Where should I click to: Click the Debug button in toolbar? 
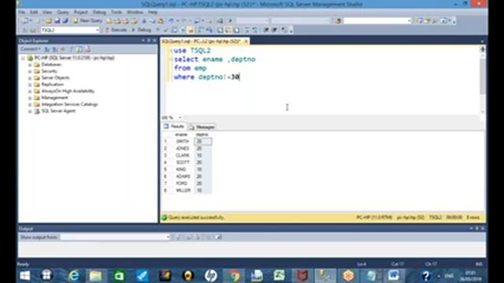tap(142, 30)
